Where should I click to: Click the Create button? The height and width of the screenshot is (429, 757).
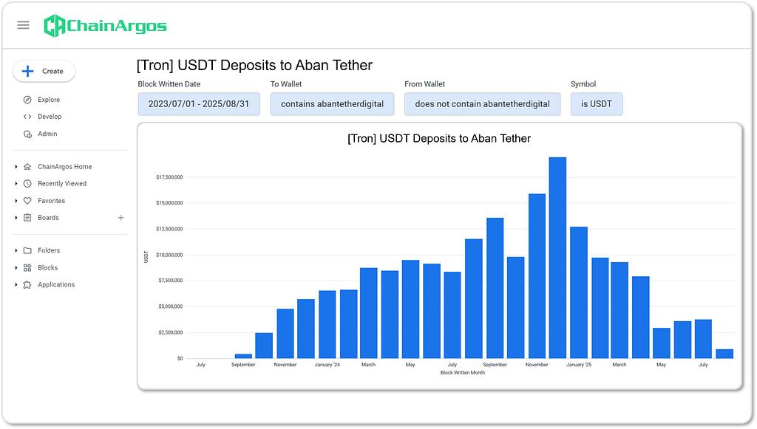[x=44, y=72]
